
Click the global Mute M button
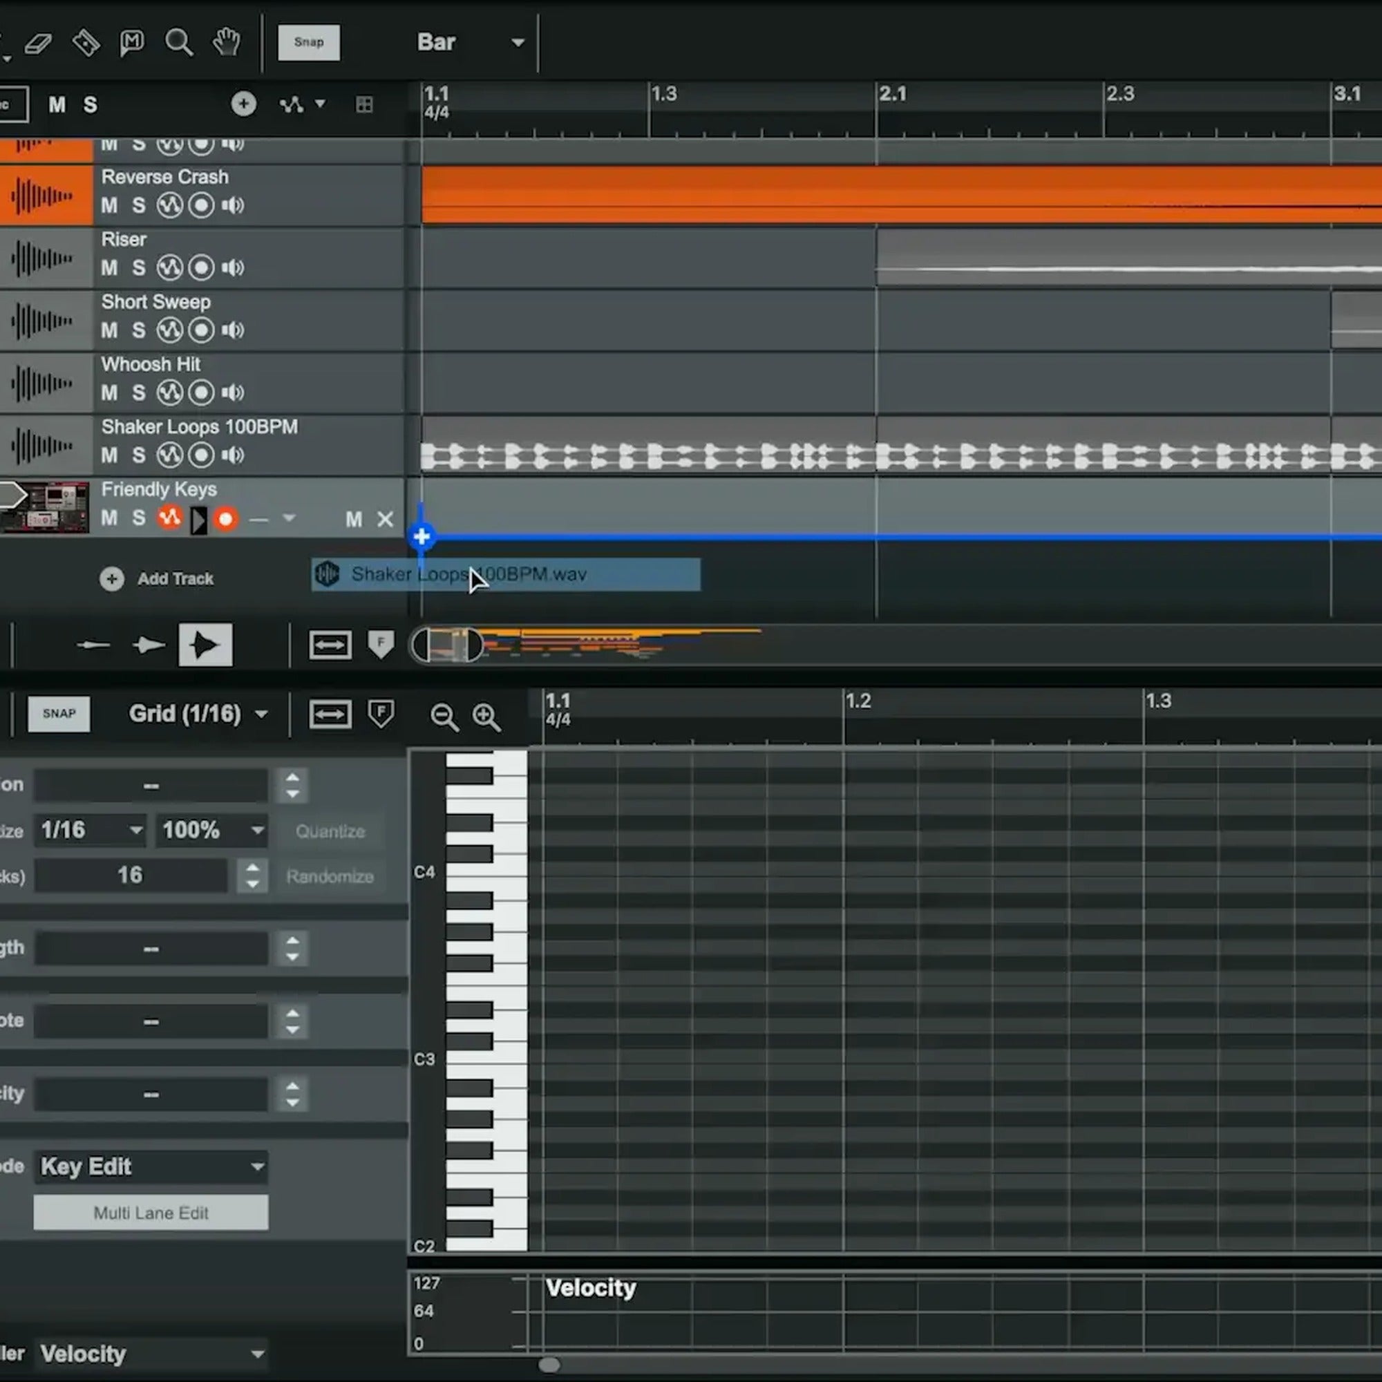tap(57, 105)
